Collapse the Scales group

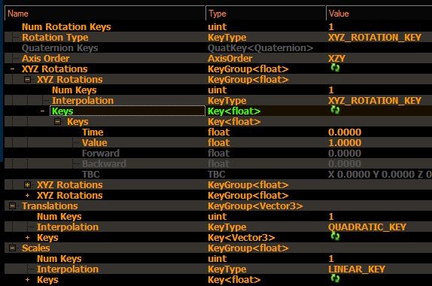click(x=12, y=248)
